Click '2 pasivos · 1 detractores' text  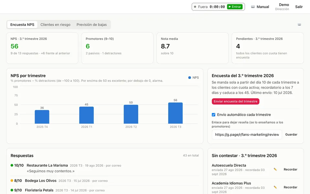coord(104,53)
